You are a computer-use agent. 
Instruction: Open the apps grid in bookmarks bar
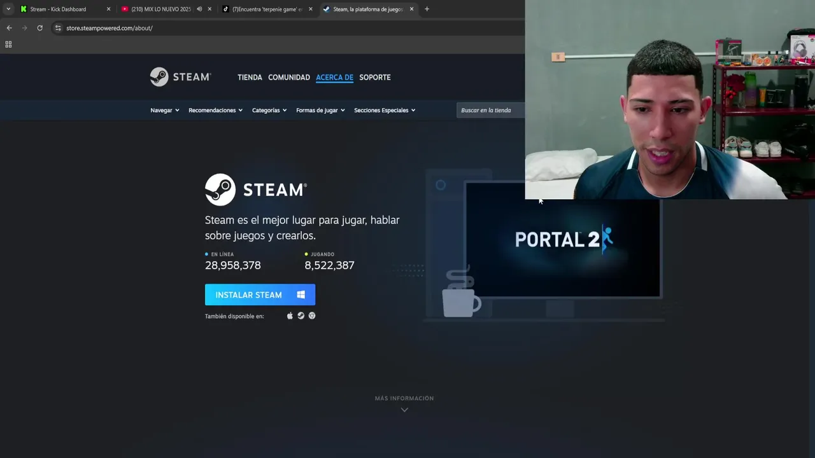pos(8,45)
